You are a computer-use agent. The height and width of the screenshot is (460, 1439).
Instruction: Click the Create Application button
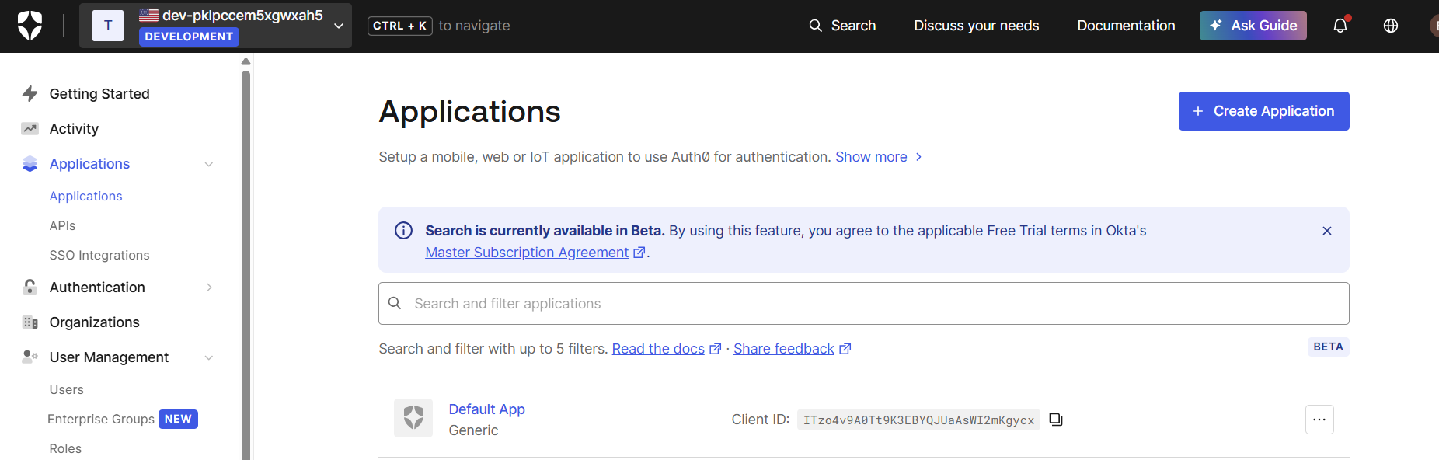(1263, 111)
